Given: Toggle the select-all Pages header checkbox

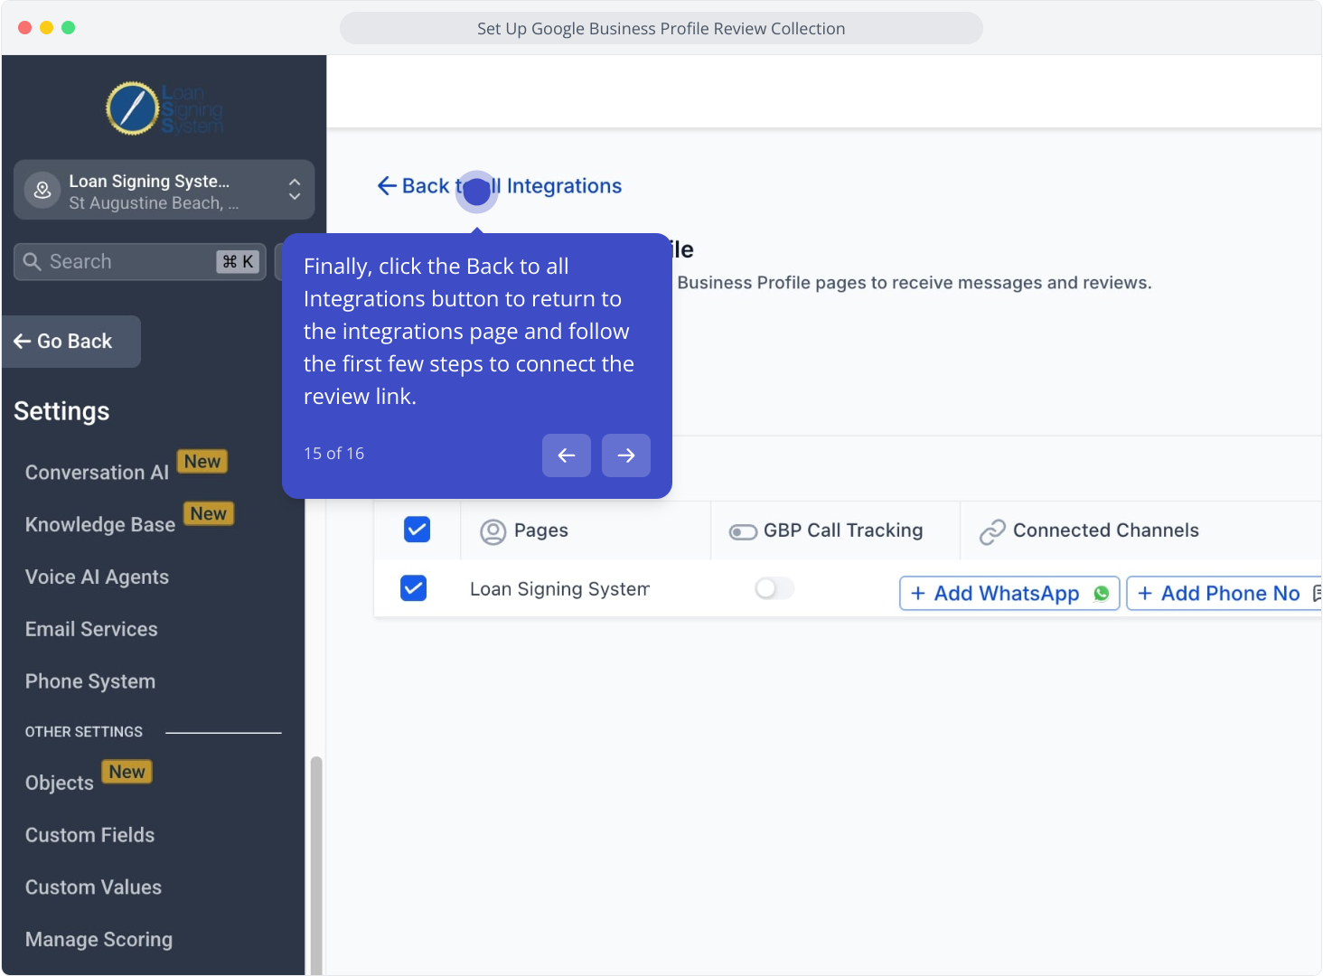Looking at the screenshot, I should (418, 530).
